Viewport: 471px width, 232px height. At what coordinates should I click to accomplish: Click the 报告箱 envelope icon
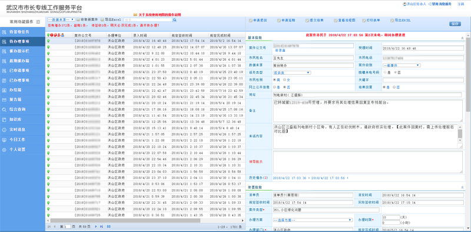click(4, 100)
